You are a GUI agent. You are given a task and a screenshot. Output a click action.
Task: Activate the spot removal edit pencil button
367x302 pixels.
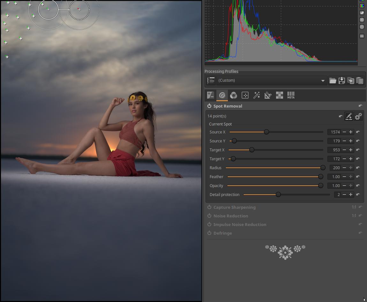pos(348,116)
